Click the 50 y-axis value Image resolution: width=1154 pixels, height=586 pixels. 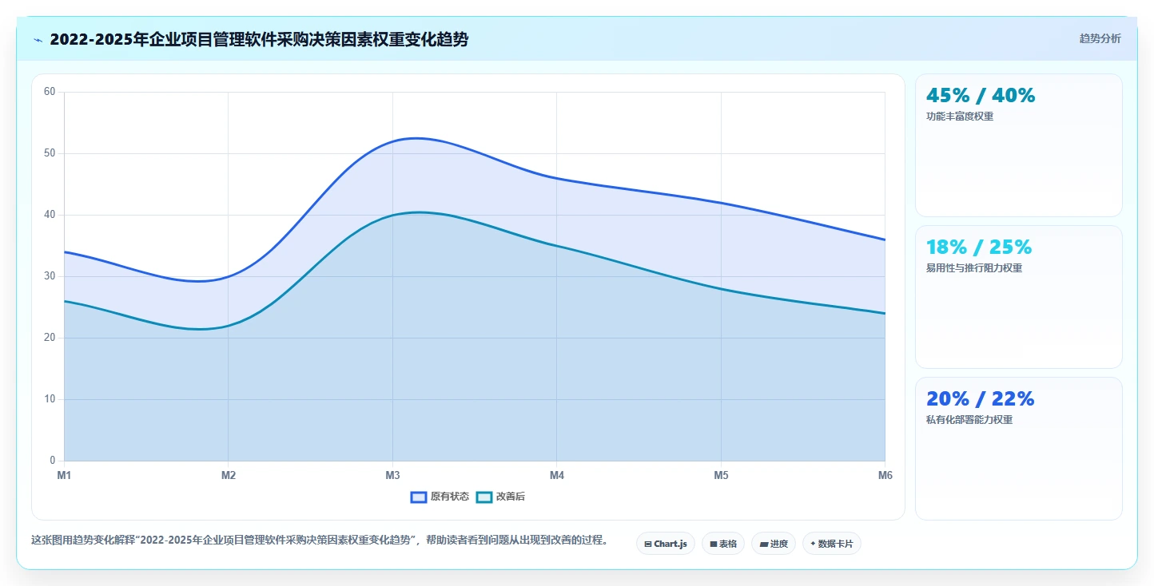coord(50,153)
